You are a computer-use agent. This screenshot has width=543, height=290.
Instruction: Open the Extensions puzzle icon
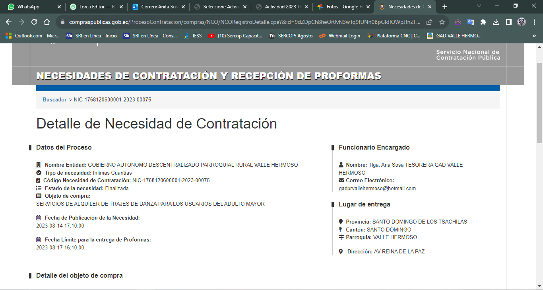pyautogui.click(x=483, y=22)
